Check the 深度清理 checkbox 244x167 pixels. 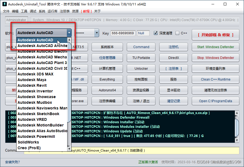[x=156, y=33]
